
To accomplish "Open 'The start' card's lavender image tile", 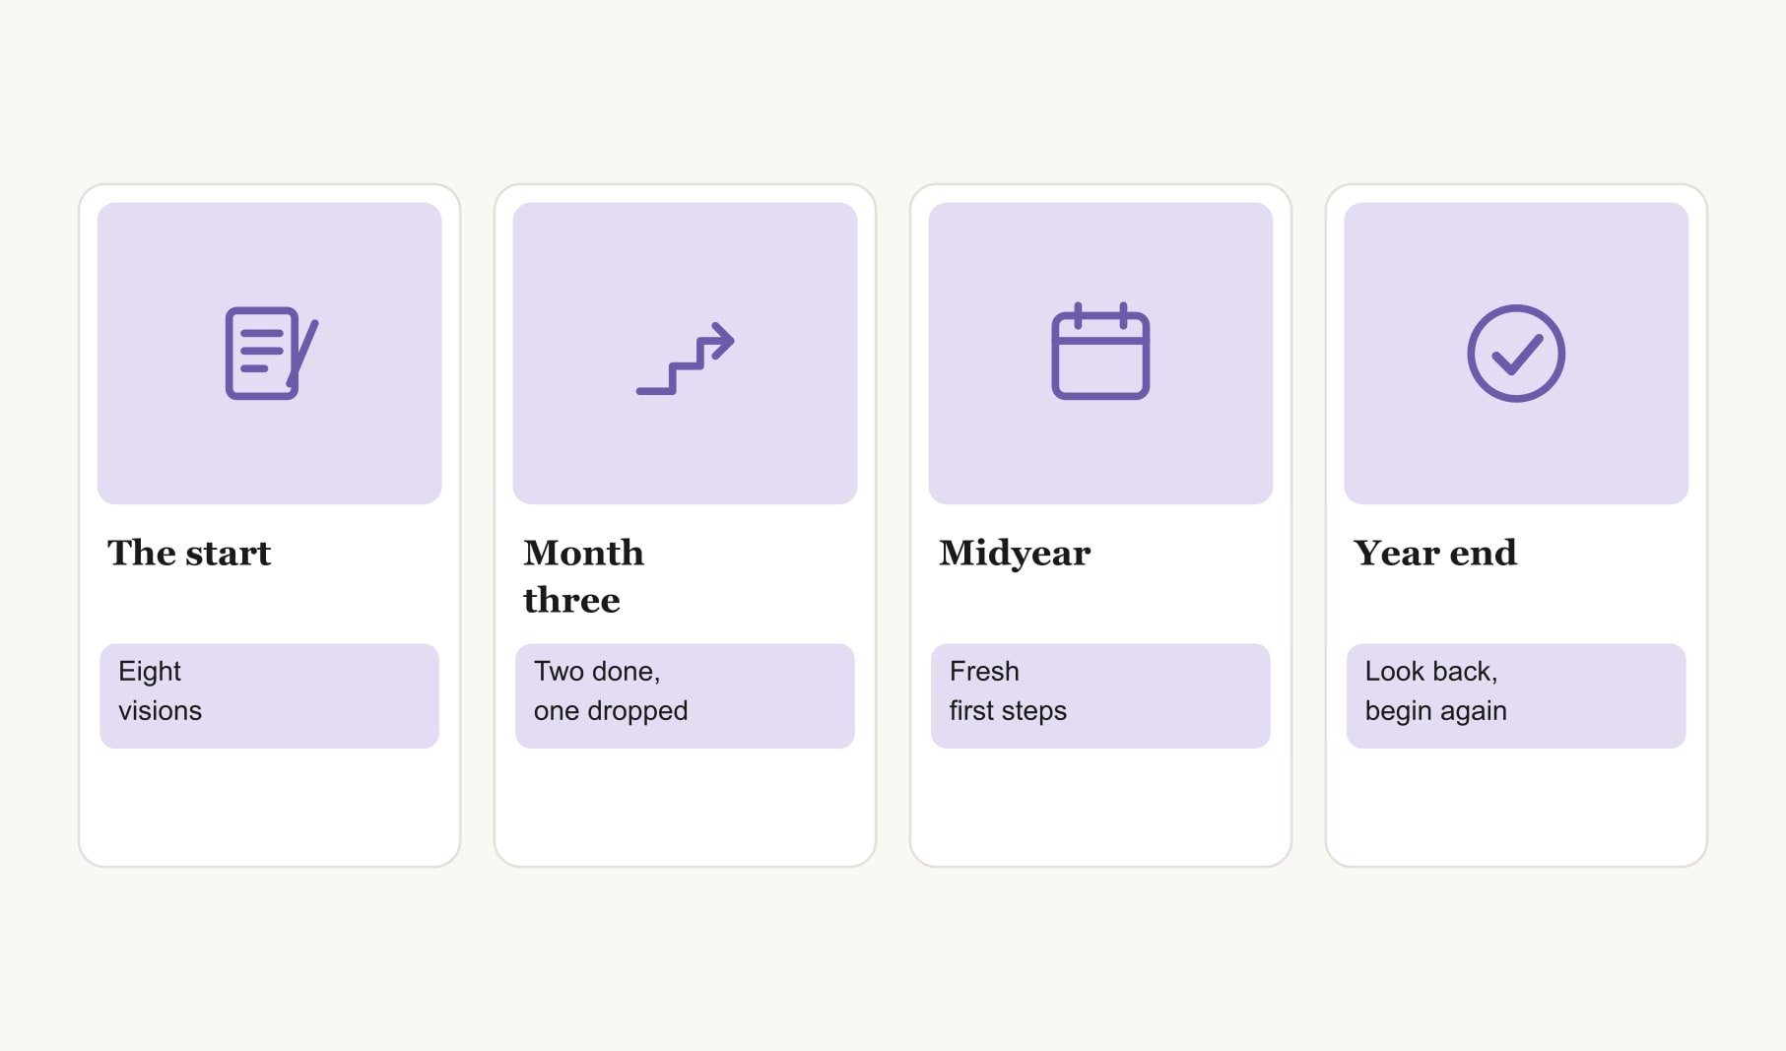I will 269,354.
